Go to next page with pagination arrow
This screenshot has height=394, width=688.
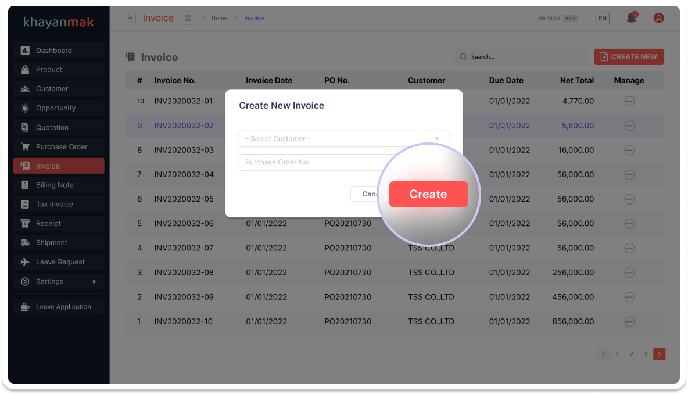tap(659, 354)
